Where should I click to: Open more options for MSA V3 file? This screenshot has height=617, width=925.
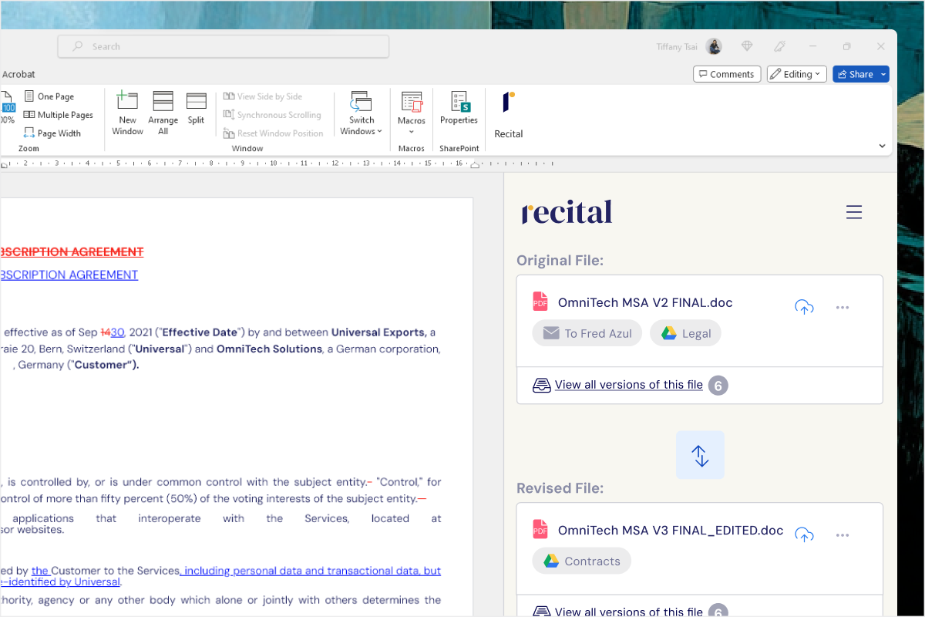tap(843, 535)
